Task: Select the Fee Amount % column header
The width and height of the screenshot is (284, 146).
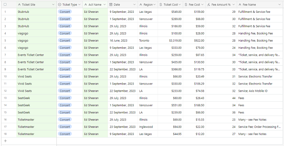Action: pos(221,5)
